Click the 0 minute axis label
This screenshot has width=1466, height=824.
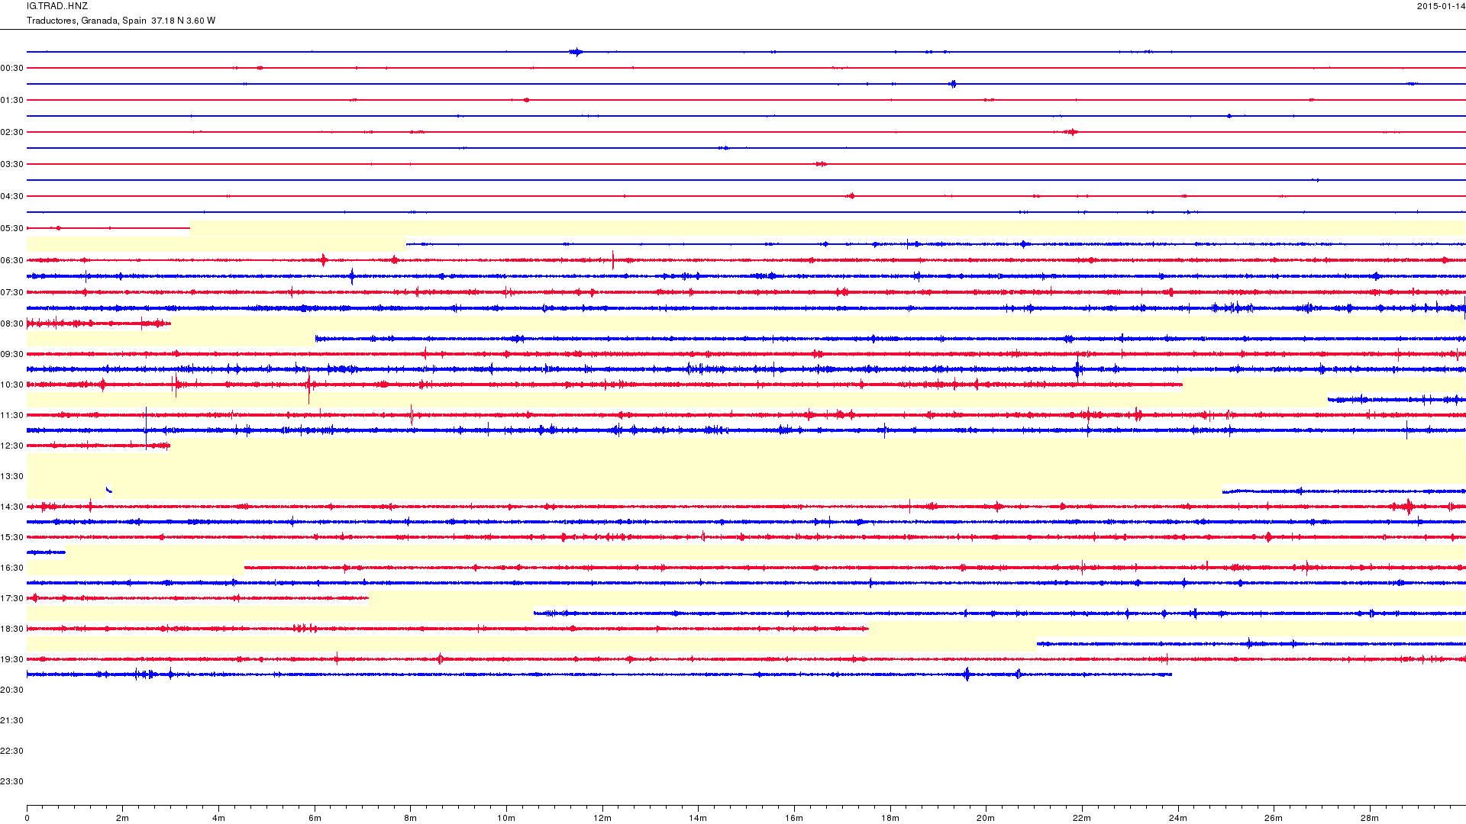point(27,818)
